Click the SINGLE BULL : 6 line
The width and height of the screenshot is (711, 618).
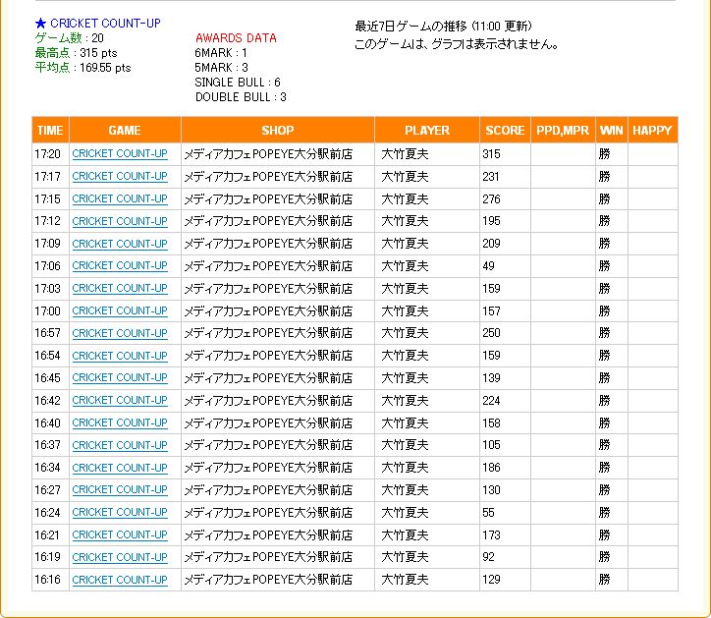click(x=238, y=83)
